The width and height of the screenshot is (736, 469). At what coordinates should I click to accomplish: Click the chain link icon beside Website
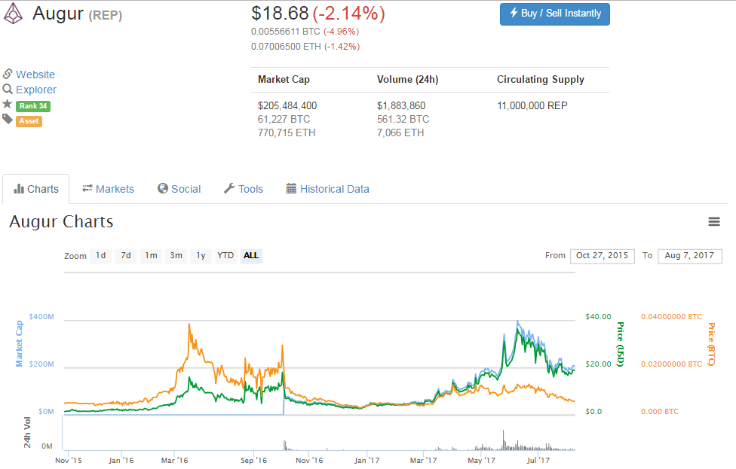(x=8, y=74)
